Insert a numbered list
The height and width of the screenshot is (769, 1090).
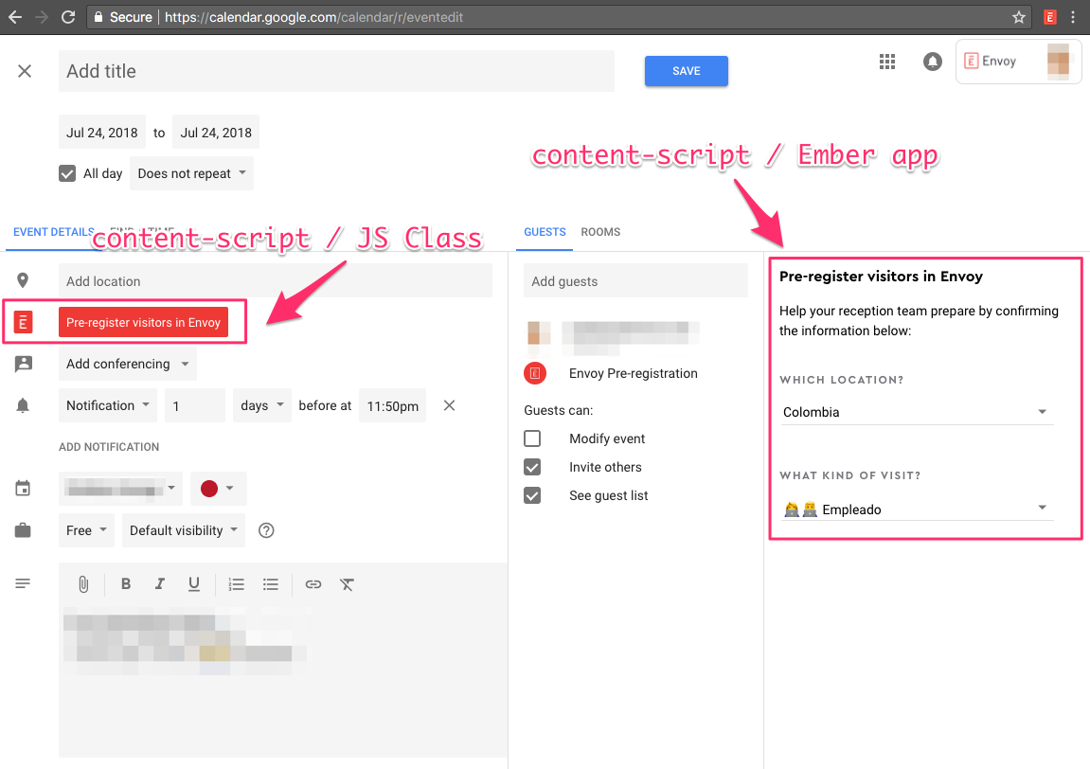click(x=237, y=584)
